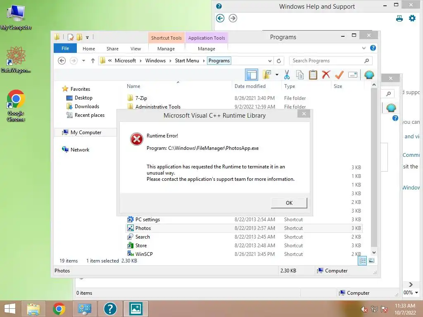Switch to the Home ribbon tab
Image resolution: width=423 pixels, height=317 pixels.
pyautogui.click(x=89, y=49)
